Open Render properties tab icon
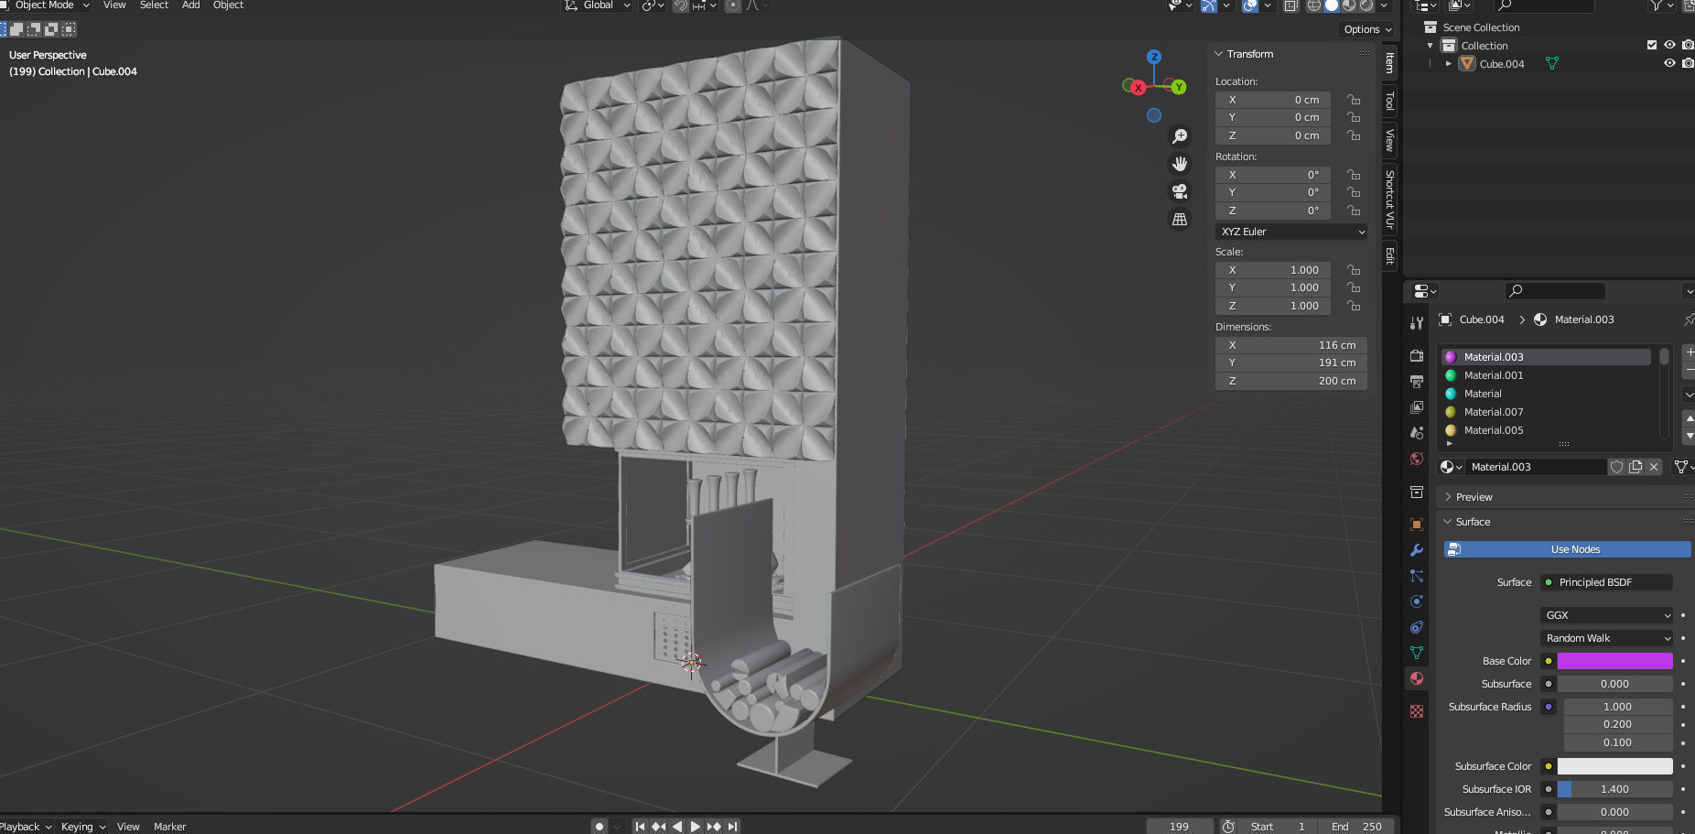 pyautogui.click(x=1417, y=355)
